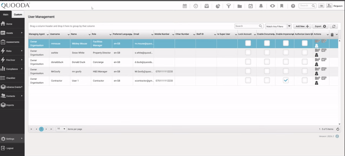Open the notifications bell icon

pyautogui.click(x=261, y=6)
